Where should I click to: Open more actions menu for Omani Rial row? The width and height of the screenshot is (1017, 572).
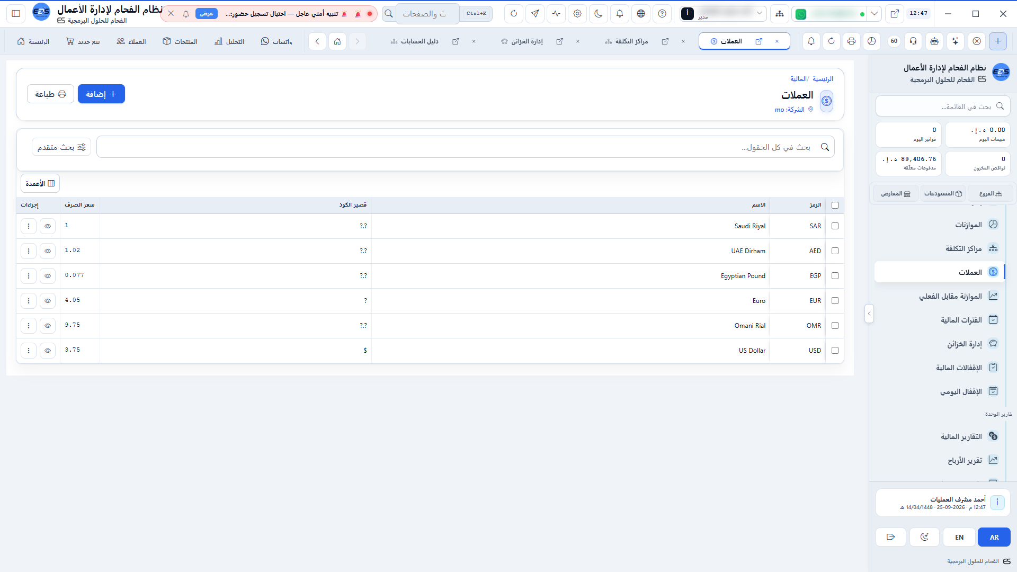tap(29, 326)
